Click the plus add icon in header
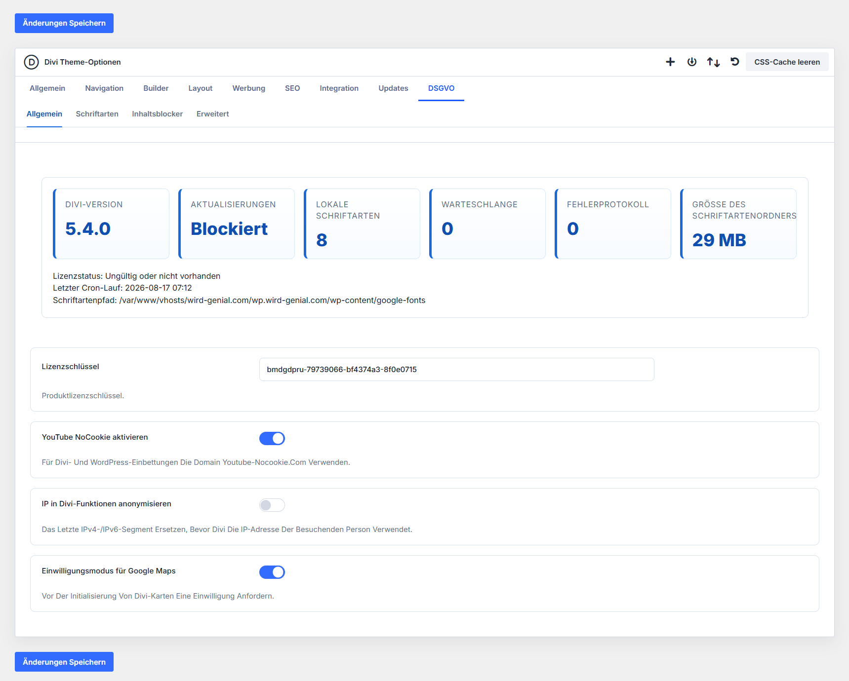Screen dimensions: 849x681 [670, 62]
